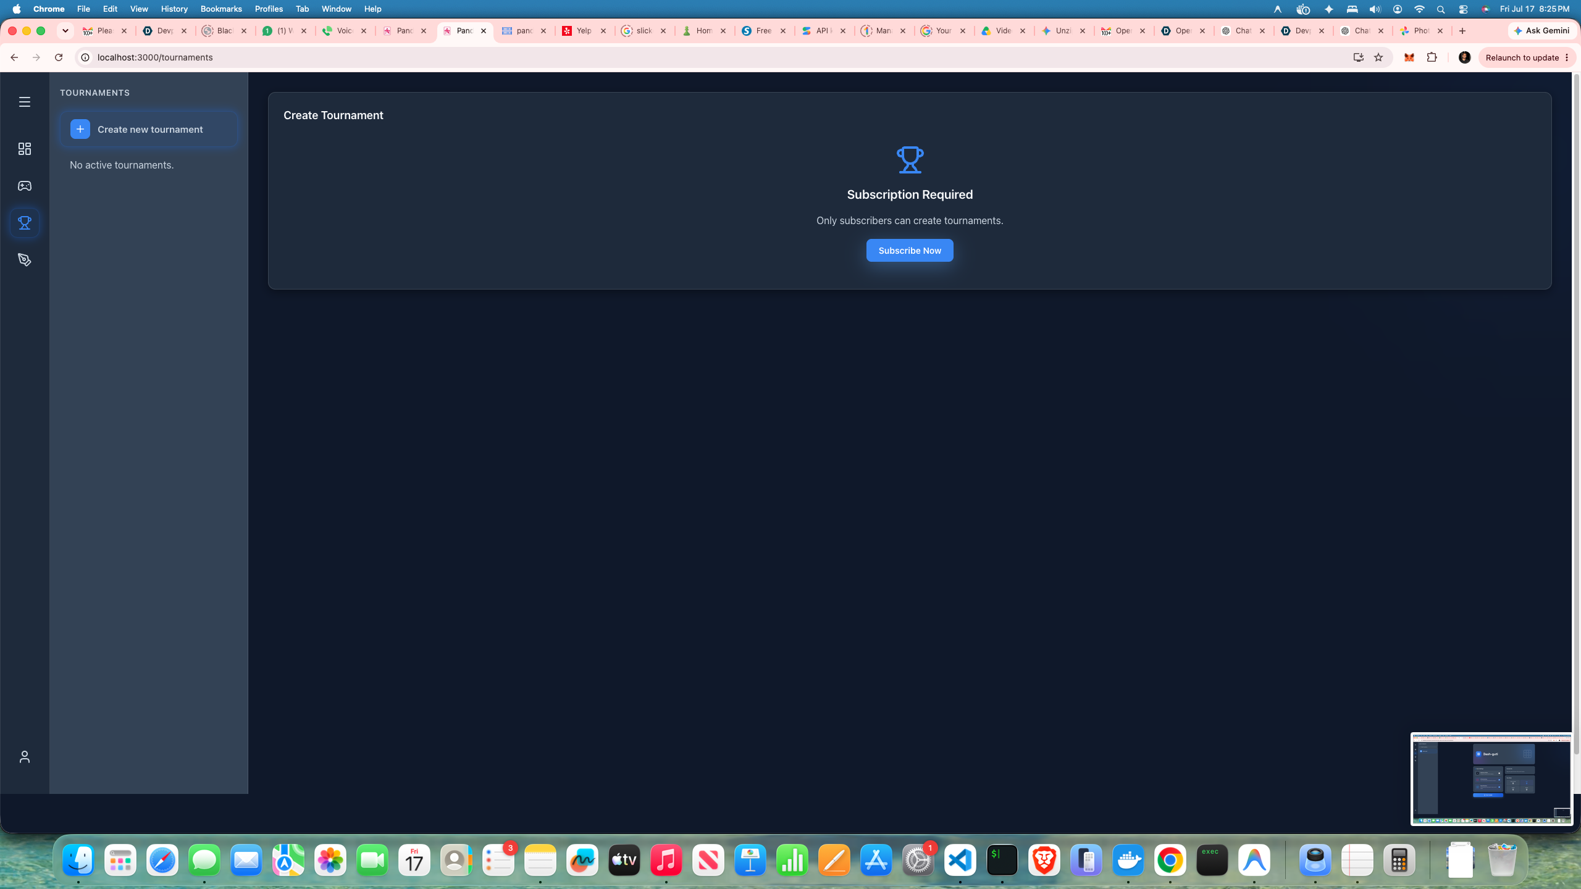The height and width of the screenshot is (889, 1581).
Task: Open the History menu
Action: point(174,9)
